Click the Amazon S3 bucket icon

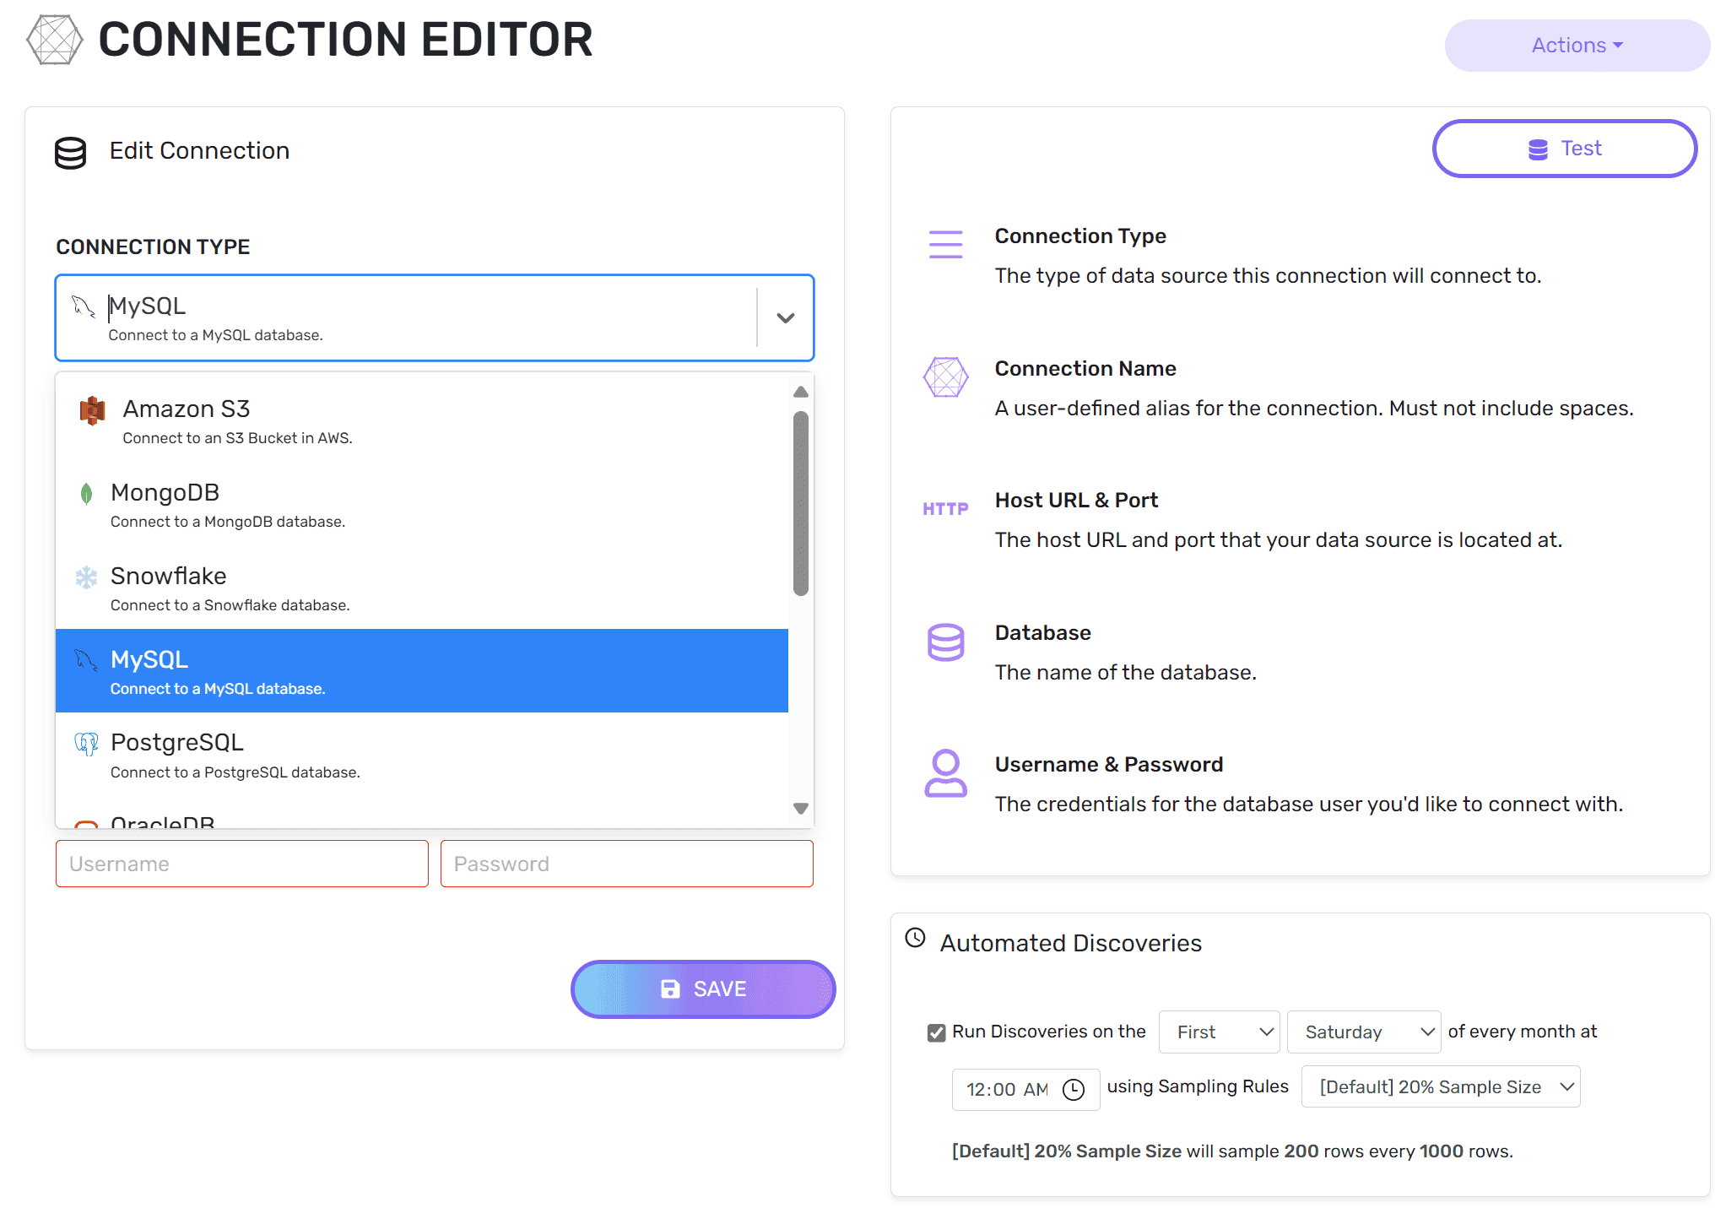tap(92, 410)
